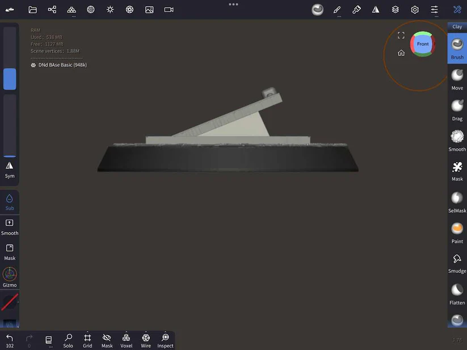Toggle Wire wireframe display
The height and width of the screenshot is (350, 467).
click(146, 341)
